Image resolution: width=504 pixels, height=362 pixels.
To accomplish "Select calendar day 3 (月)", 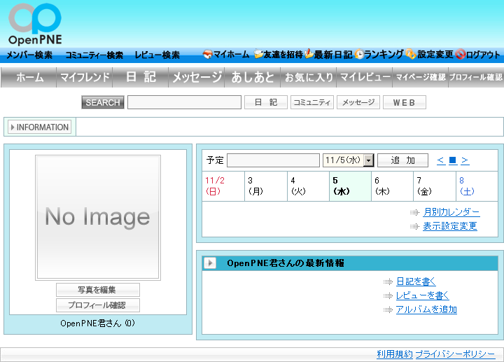I will pos(266,186).
